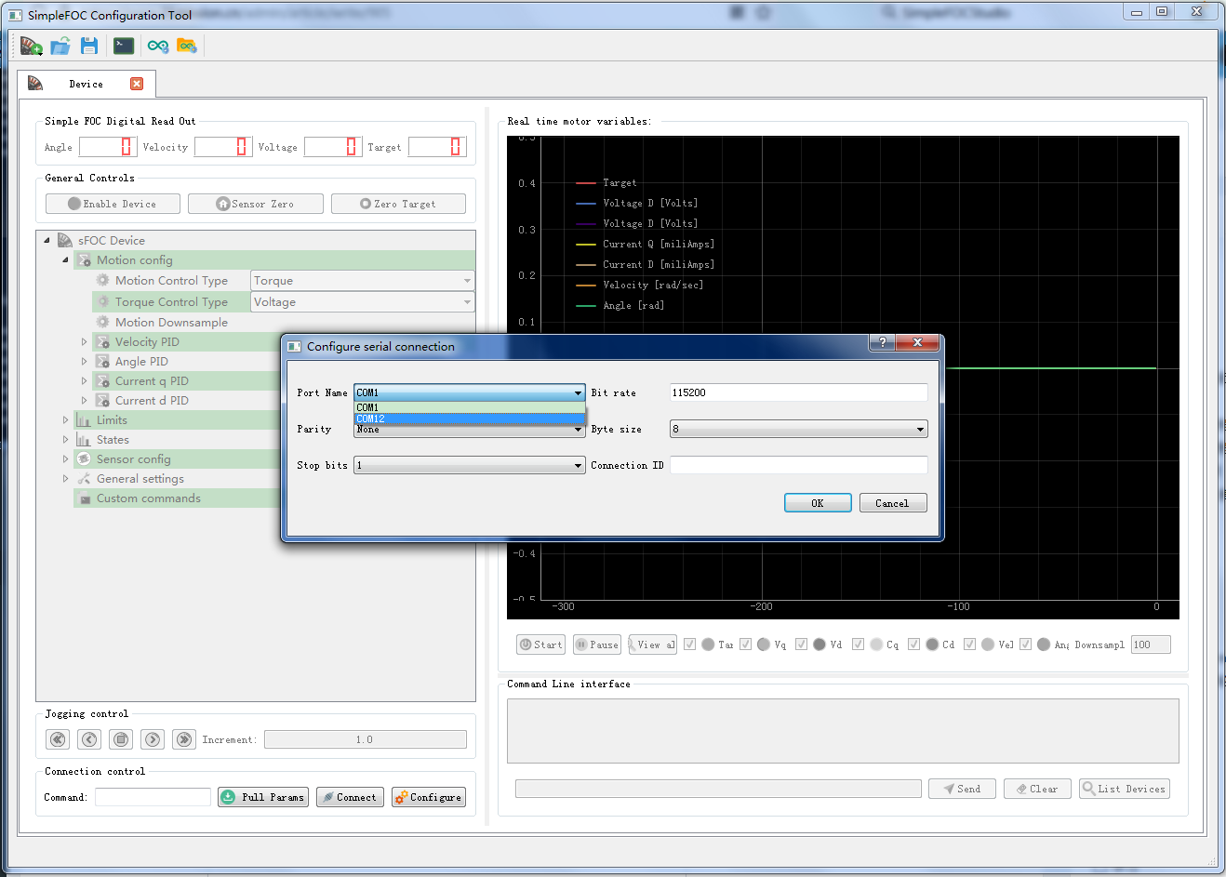Click the Pull Params button

coord(263,797)
